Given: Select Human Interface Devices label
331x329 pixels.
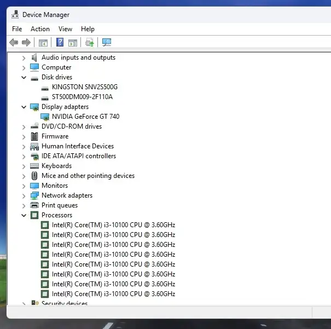Looking at the screenshot, I should 78,146.
